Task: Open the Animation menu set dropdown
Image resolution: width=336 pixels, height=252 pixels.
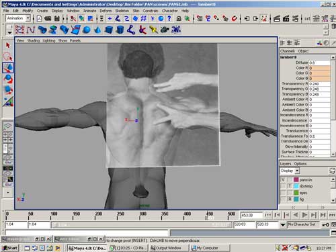Action: (28, 18)
